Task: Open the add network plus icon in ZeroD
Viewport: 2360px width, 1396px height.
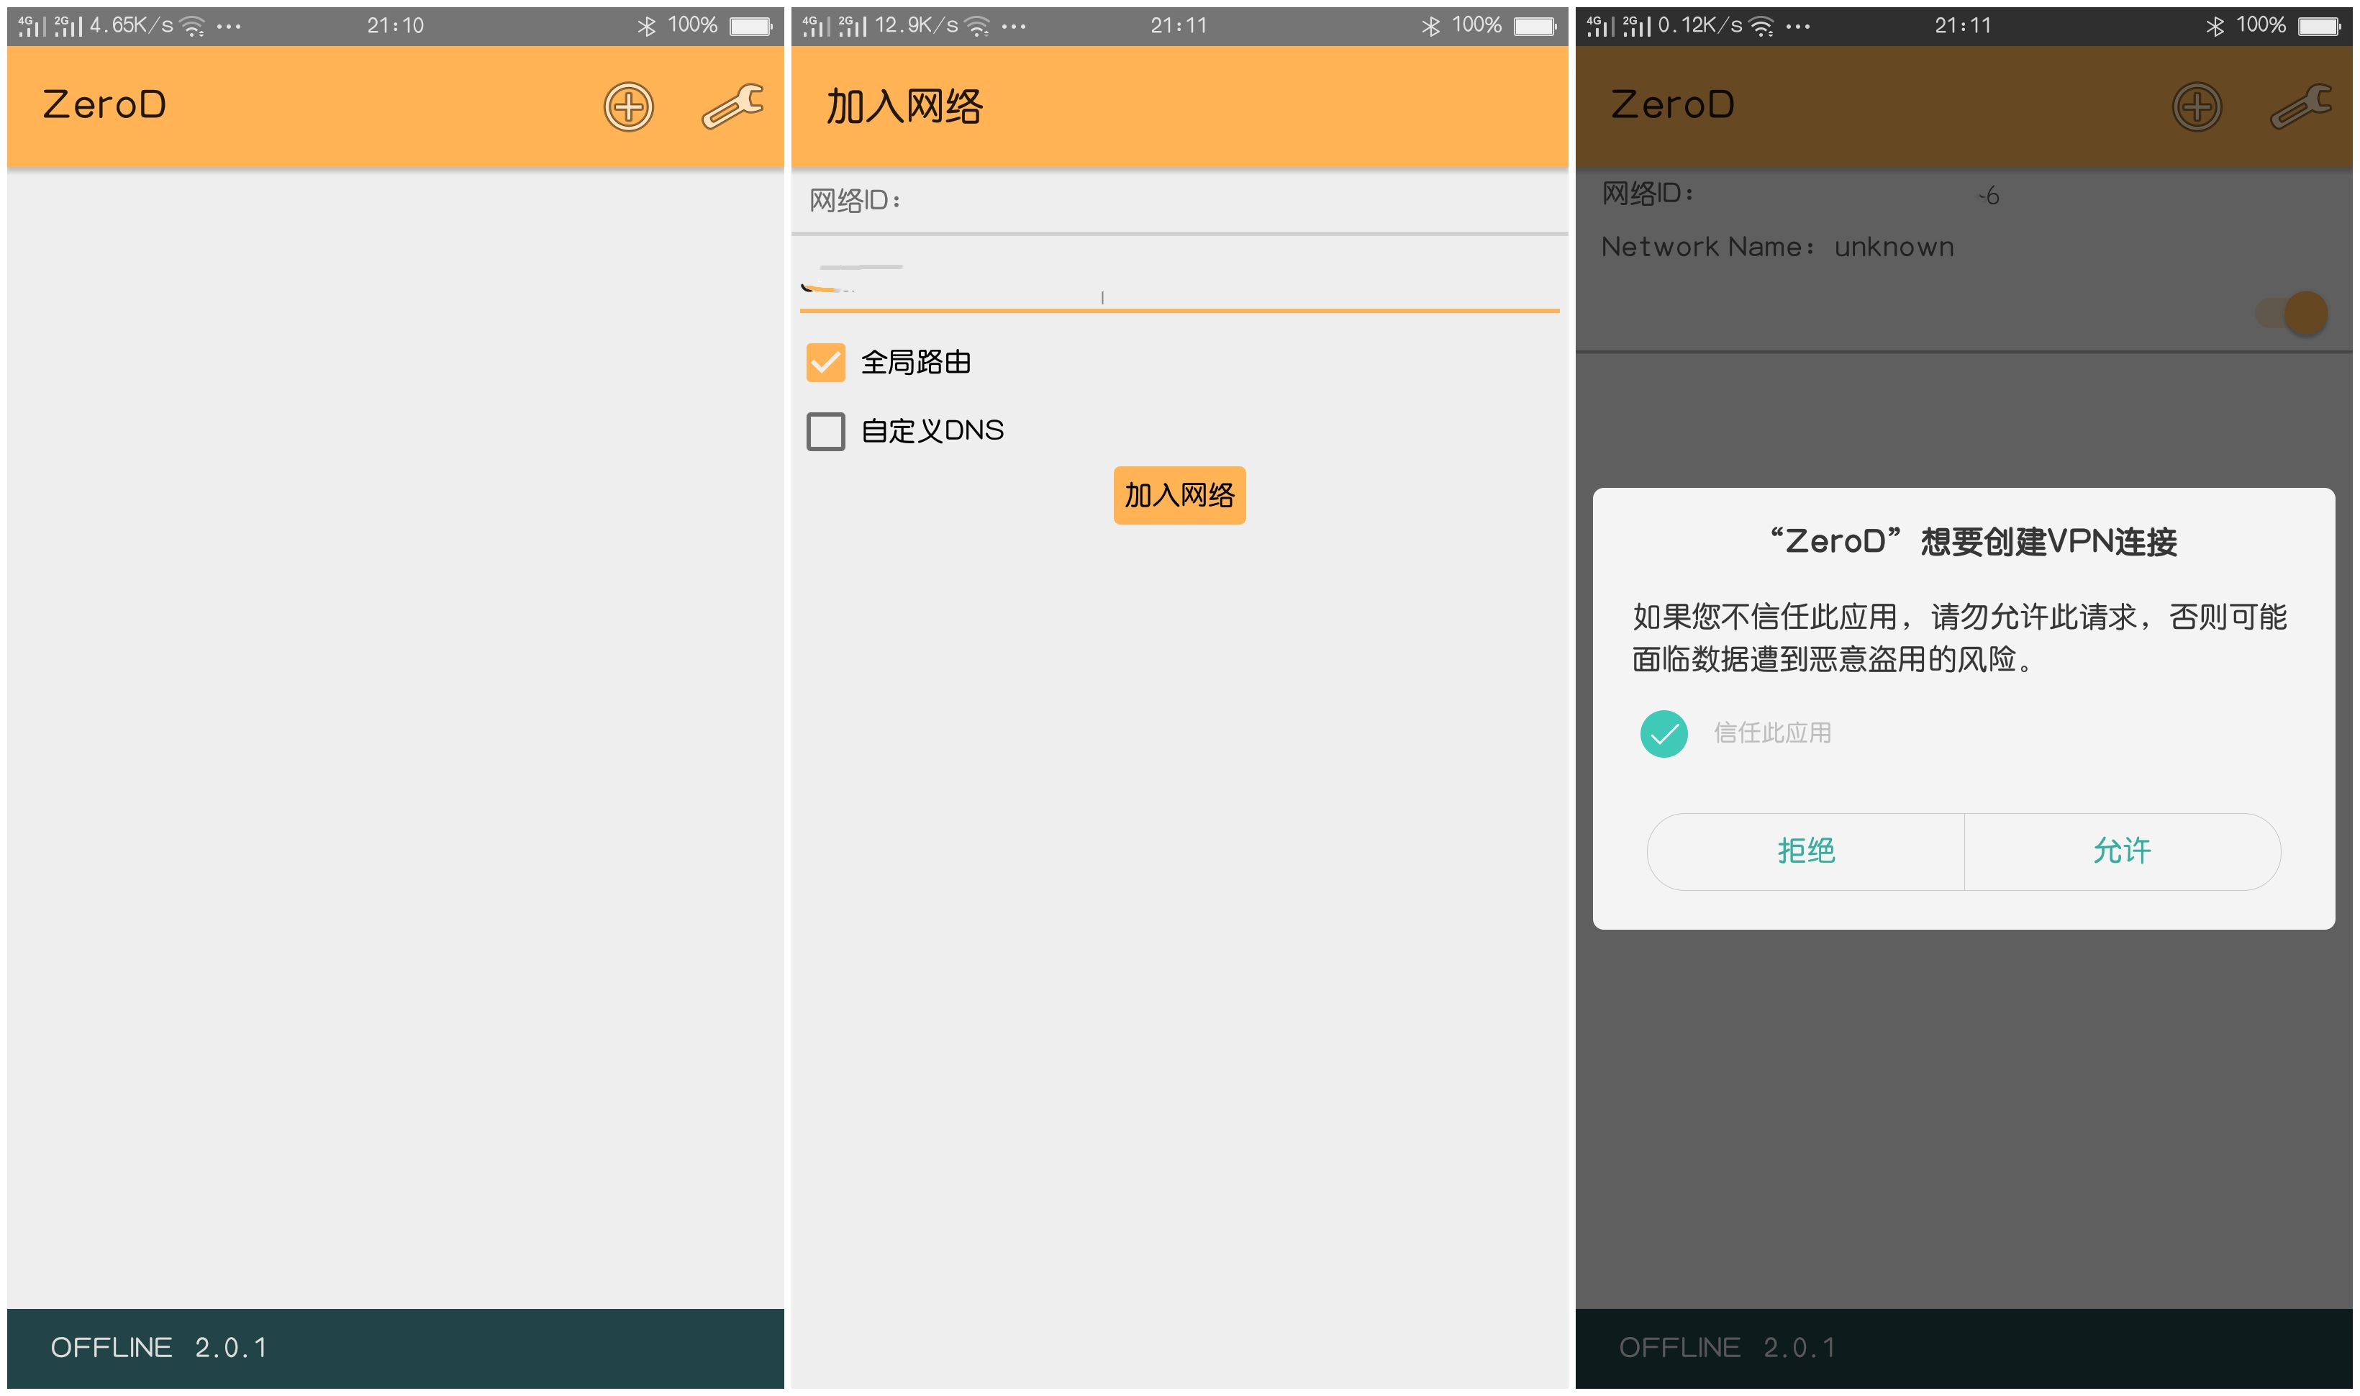Action: [x=628, y=106]
